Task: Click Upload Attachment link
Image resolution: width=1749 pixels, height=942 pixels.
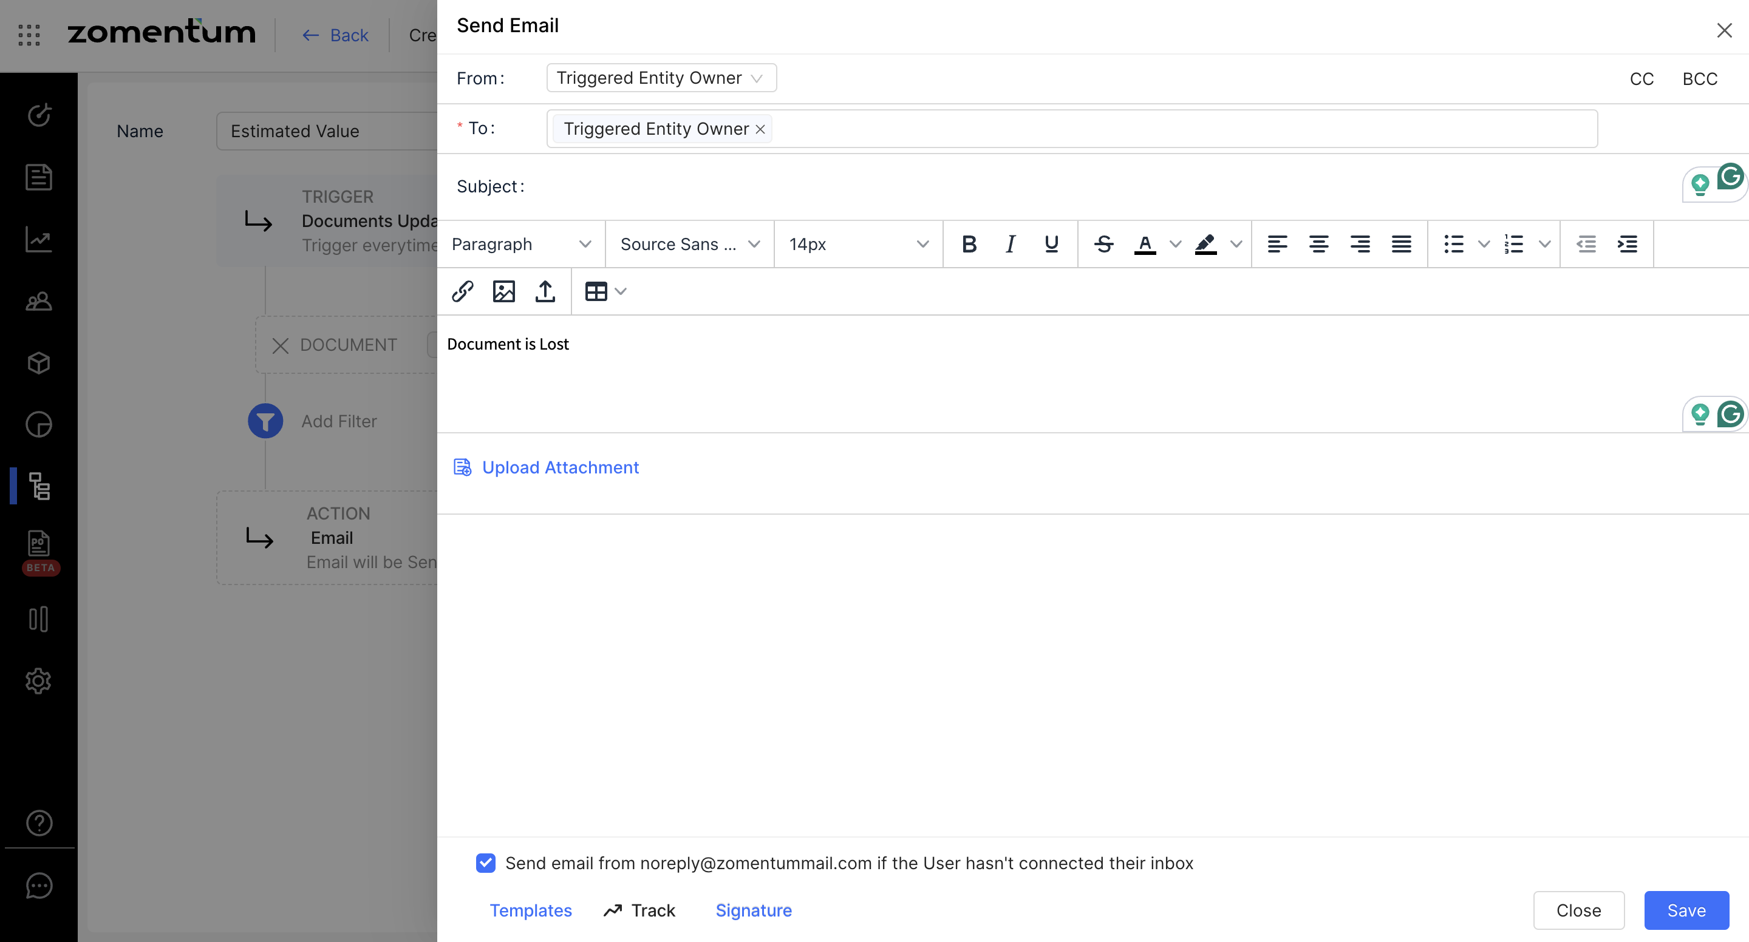Action: (x=560, y=467)
